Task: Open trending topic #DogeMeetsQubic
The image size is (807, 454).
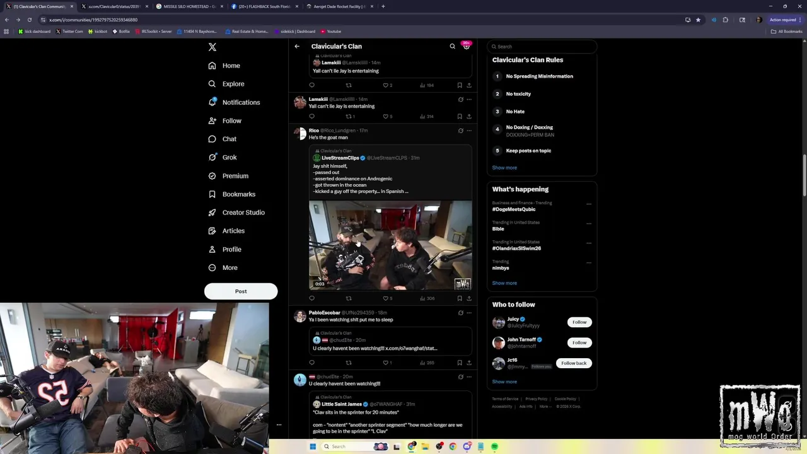Action: (514, 209)
